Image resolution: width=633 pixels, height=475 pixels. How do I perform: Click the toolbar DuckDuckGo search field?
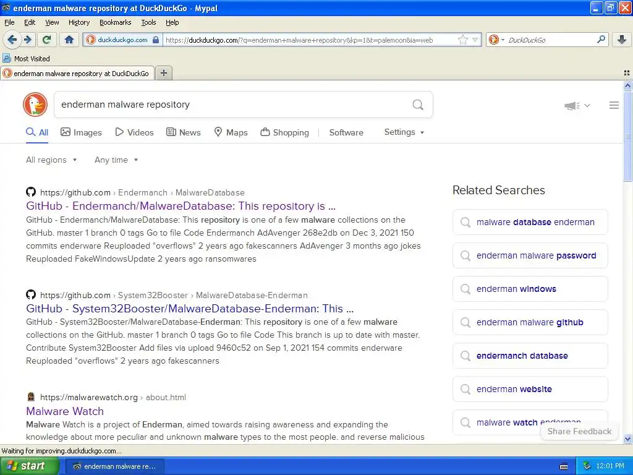[x=551, y=40]
